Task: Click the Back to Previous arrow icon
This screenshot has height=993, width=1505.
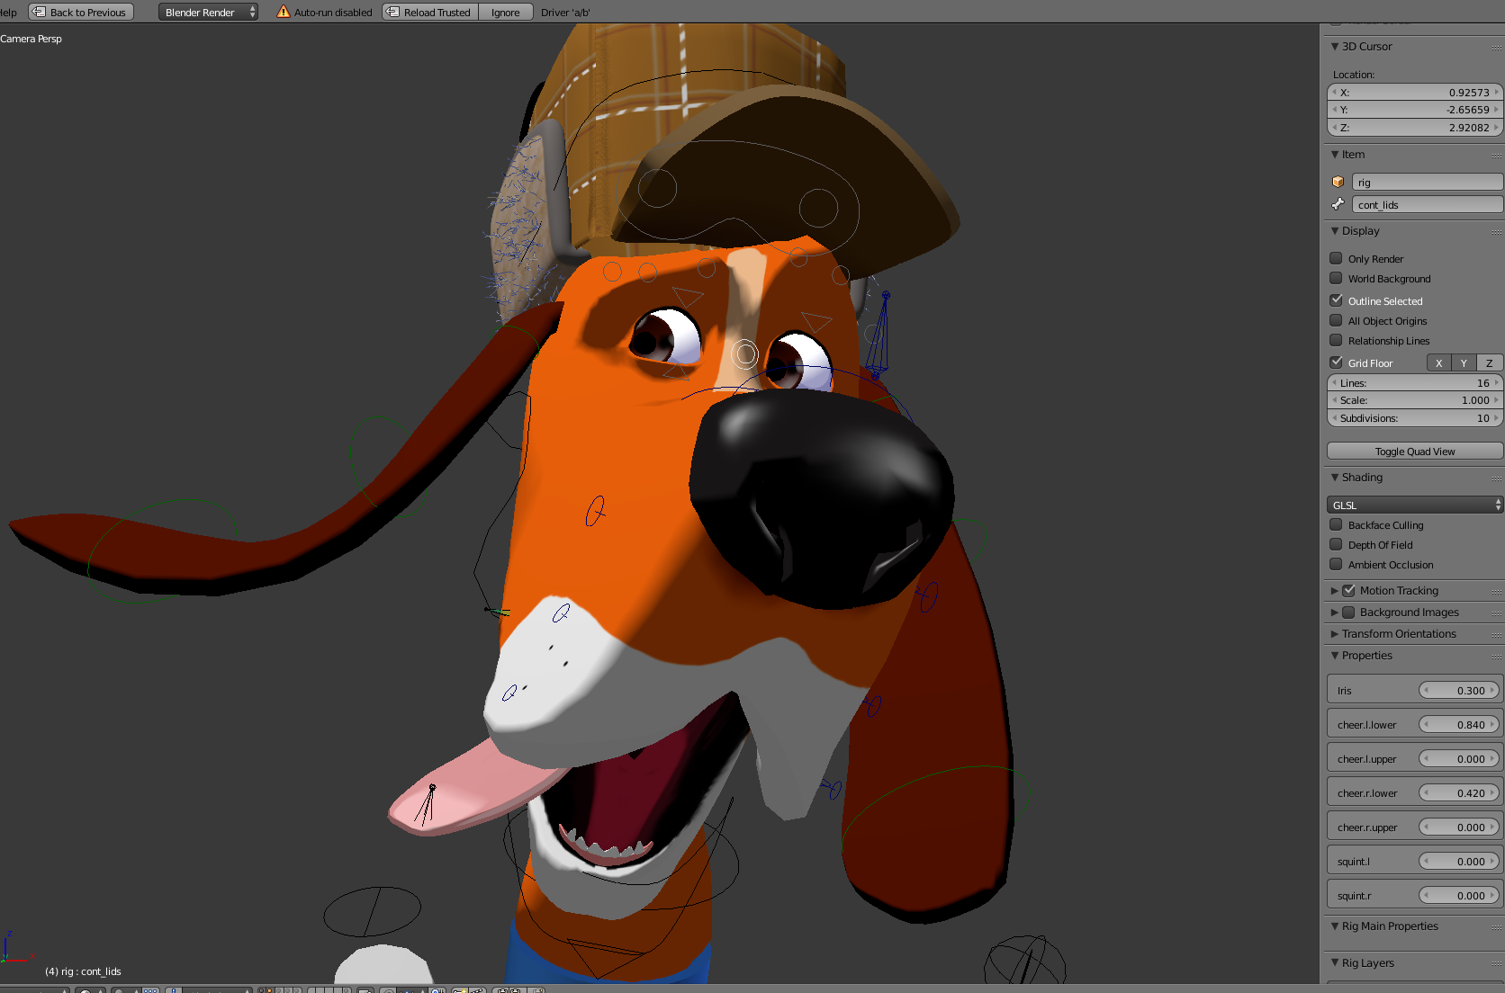Action: pyautogui.click(x=39, y=12)
